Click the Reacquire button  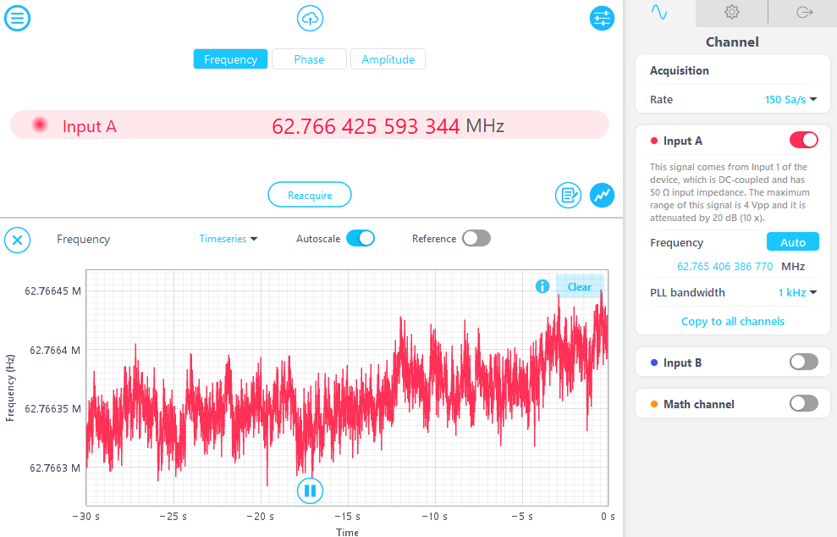[310, 195]
